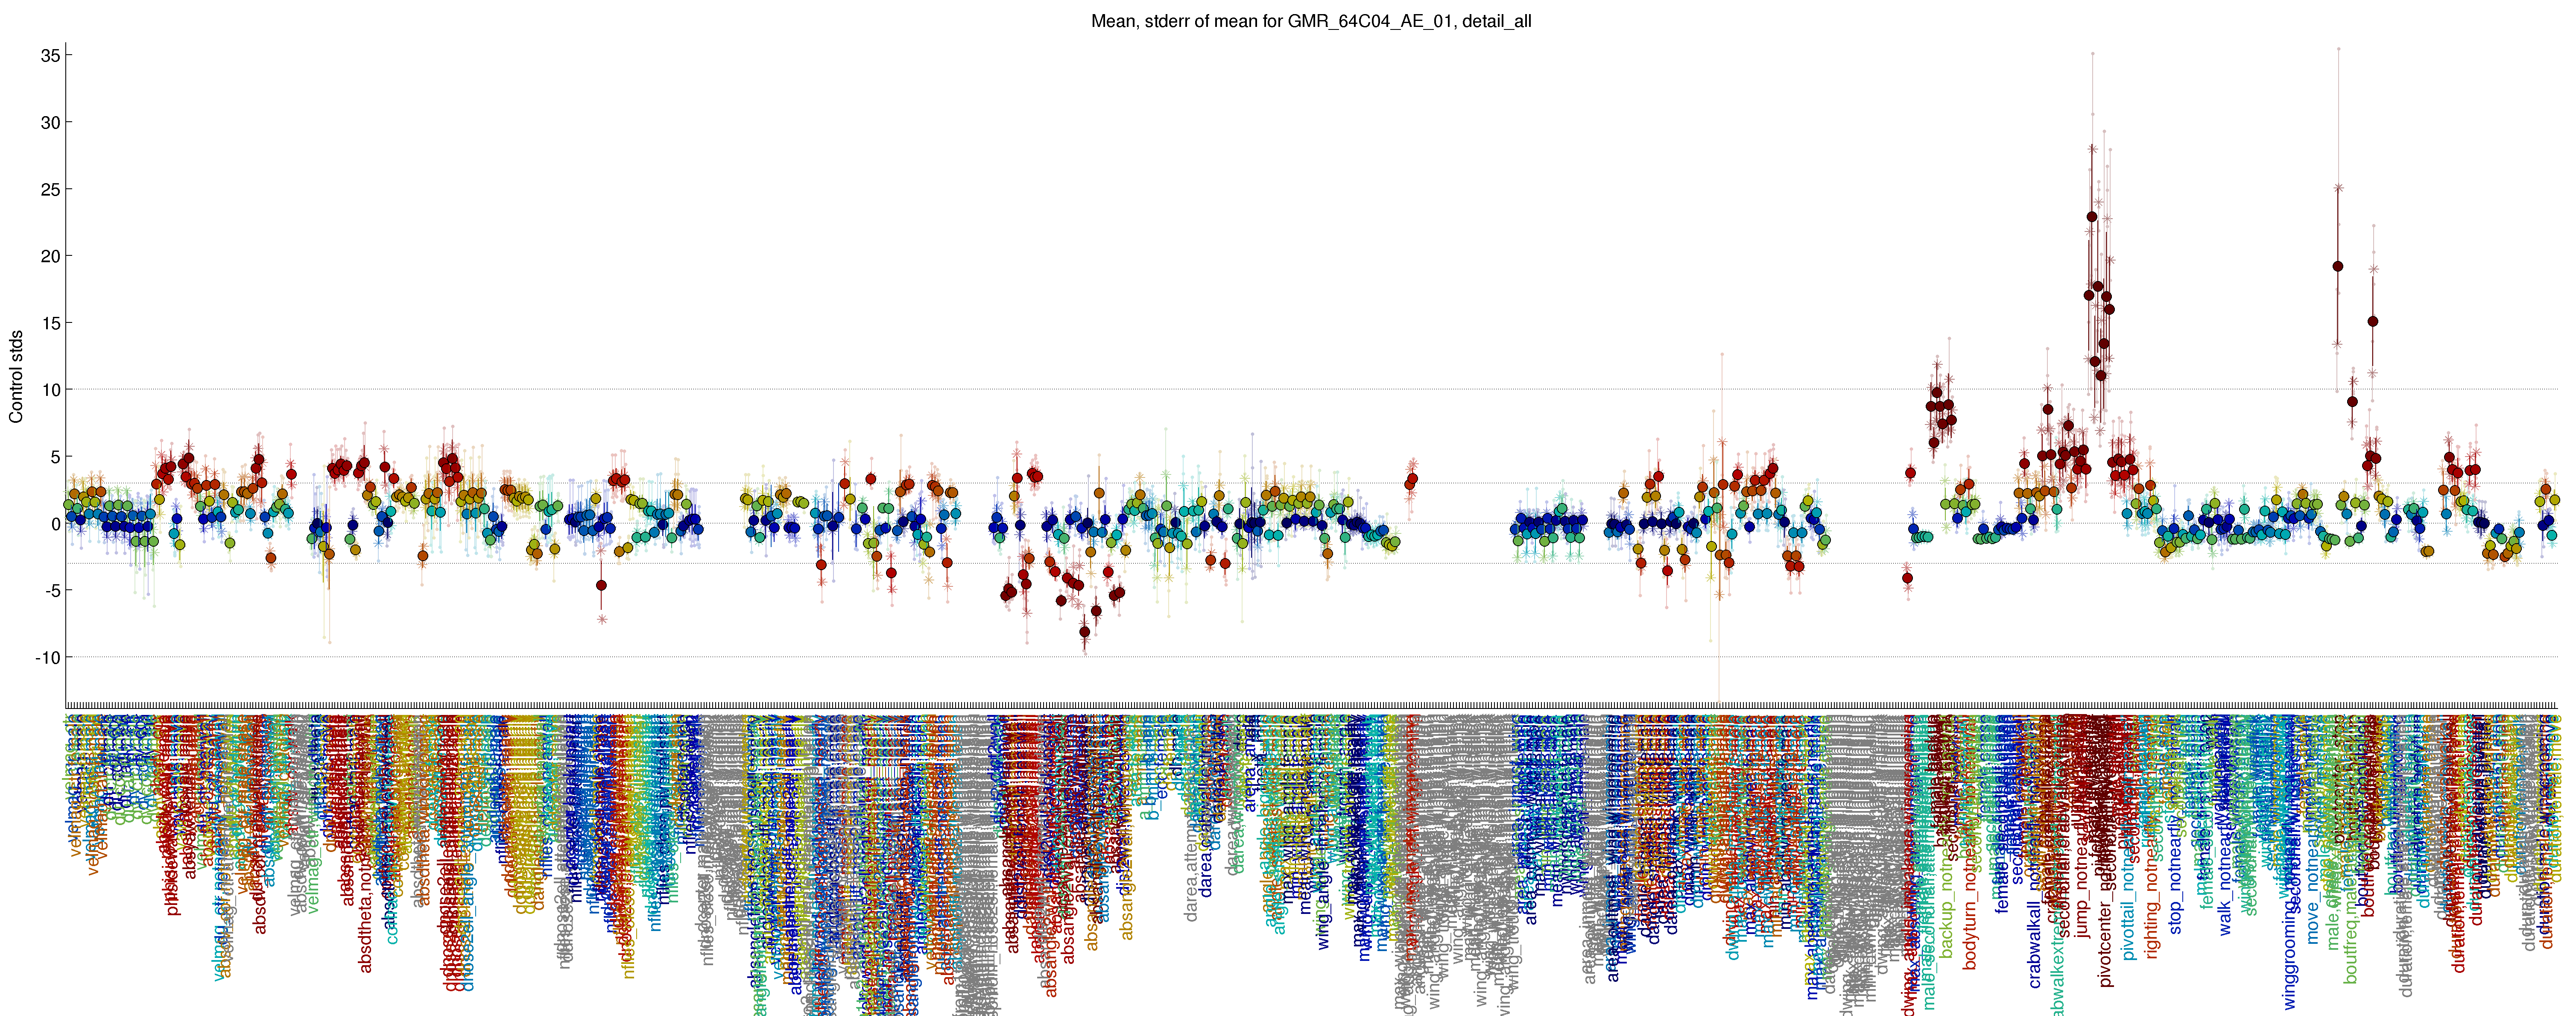2576x1016 pixels.
Task: Click the dark red 'jump_notnea...' x-axis label
Action: 2082,827
